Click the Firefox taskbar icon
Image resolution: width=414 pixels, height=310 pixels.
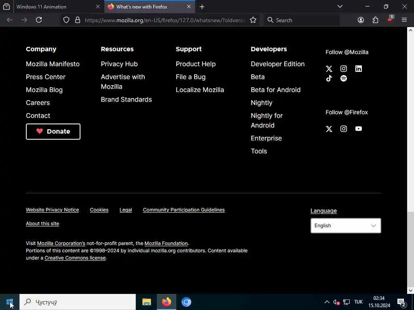[x=166, y=302]
